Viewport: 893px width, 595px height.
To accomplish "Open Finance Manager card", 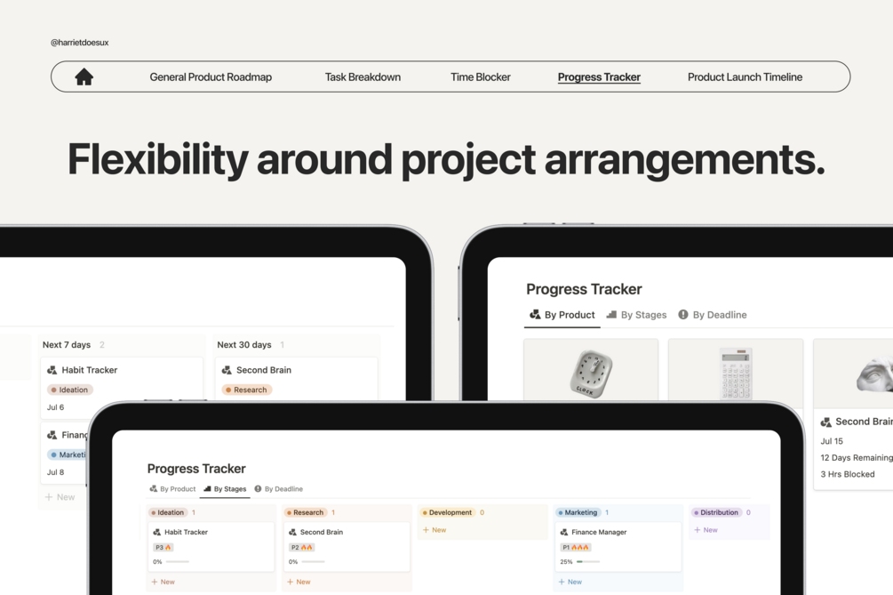I will [x=618, y=547].
